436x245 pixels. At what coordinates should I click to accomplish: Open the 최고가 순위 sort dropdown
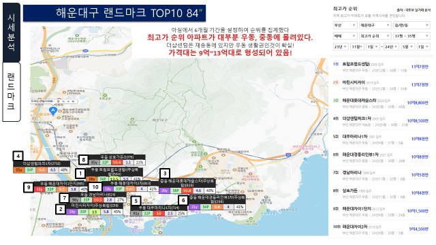click(x=375, y=36)
